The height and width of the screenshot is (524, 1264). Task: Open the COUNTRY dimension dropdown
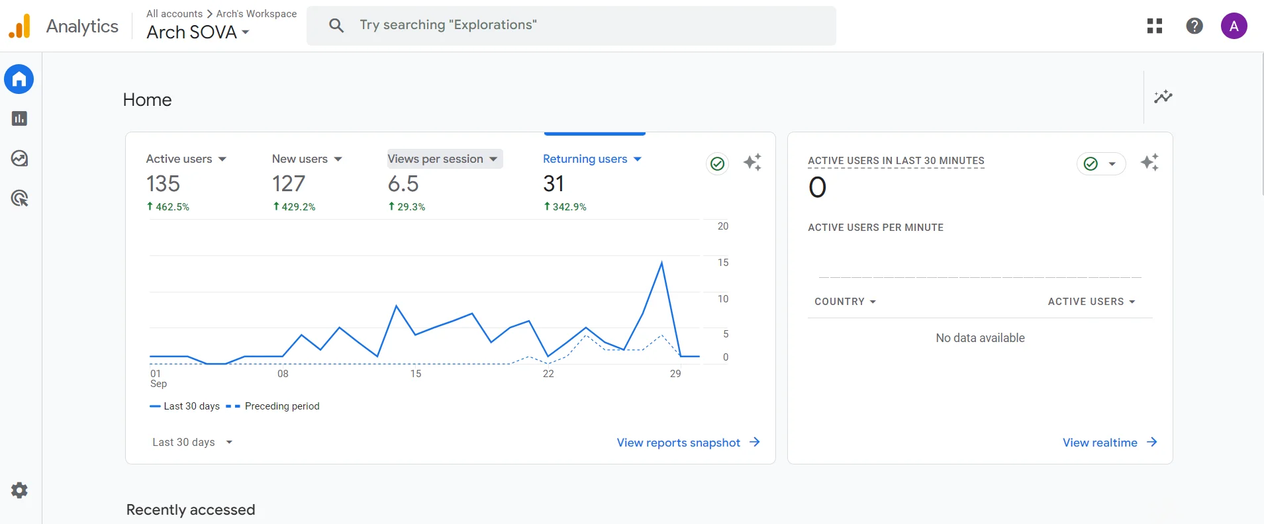(x=846, y=302)
